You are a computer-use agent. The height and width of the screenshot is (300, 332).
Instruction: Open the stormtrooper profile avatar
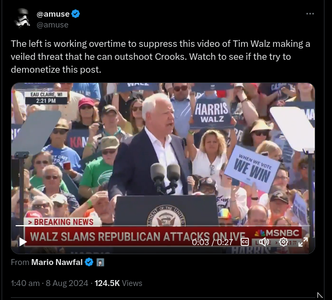tap(22, 19)
